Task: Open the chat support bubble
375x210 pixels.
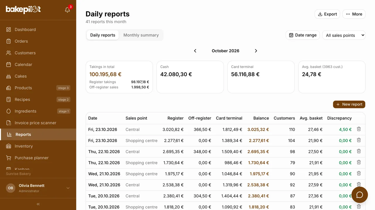Action: [x=359, y=195]
